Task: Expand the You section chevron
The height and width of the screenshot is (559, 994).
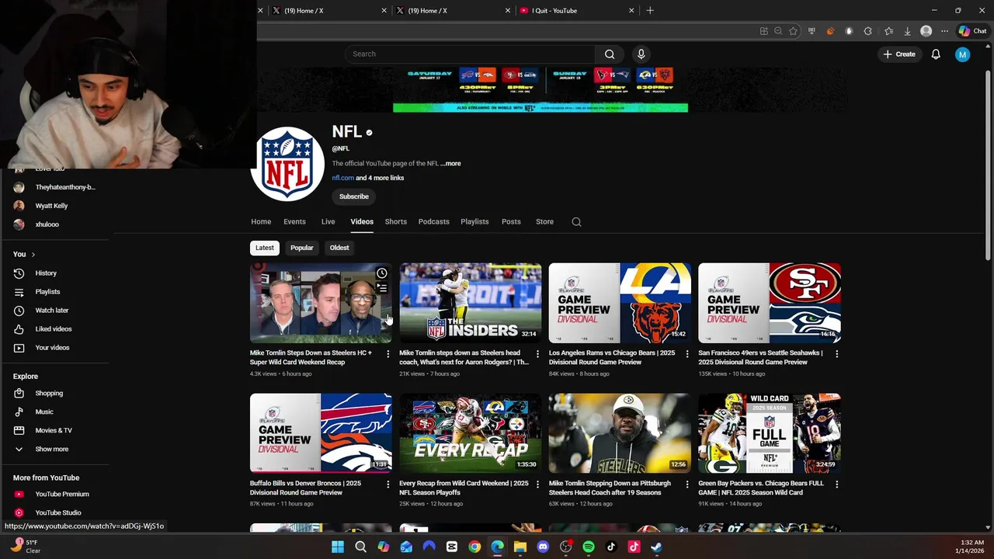Action: [33, 255]
